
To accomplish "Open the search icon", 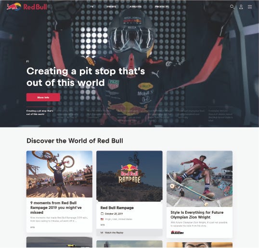I will tap(232, 7).
